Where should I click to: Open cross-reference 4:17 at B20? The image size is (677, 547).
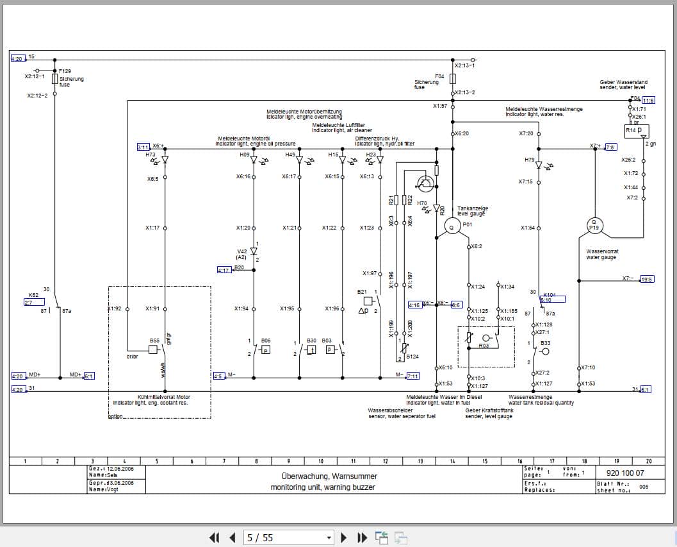point(224,270)
